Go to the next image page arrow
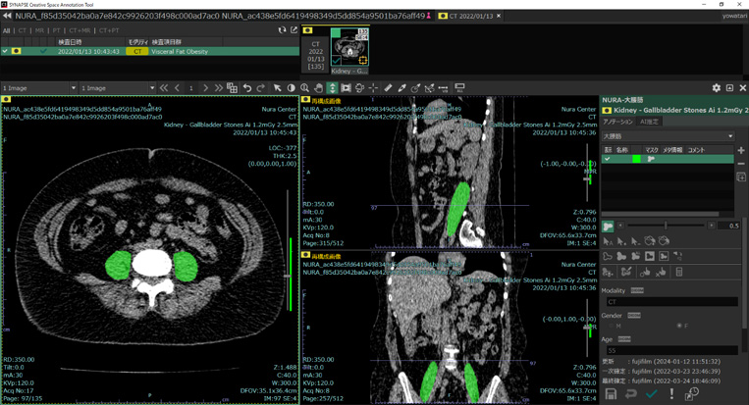Image resolution: width=749 pixels, height=405 pixels. [205, 88]
